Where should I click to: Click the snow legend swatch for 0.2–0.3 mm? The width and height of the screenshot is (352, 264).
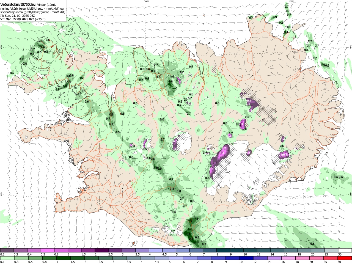click(7, 251)
